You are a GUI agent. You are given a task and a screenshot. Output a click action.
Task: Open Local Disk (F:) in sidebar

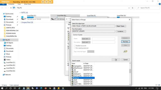pyautogui.click(x=11, y=68)
